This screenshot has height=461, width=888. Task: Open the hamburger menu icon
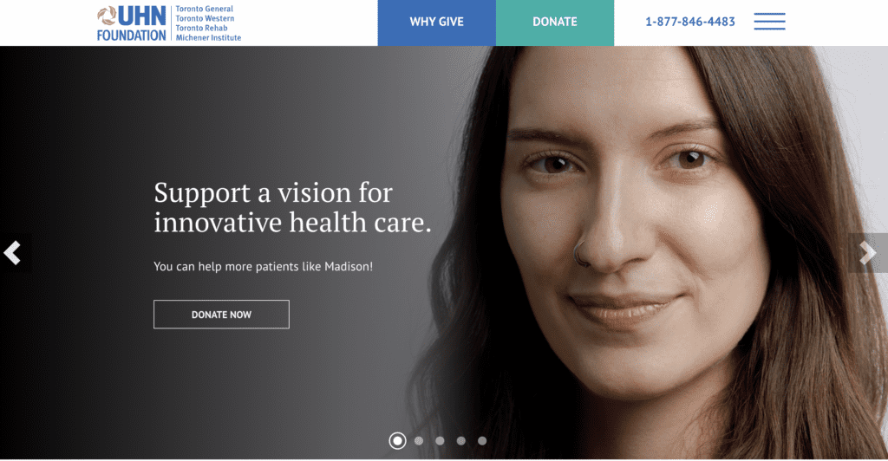(x=769, y=22)
